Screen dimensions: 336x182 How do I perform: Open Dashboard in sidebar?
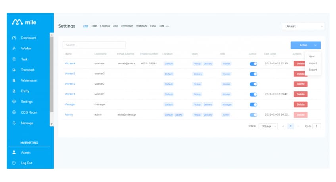(29, 38)
